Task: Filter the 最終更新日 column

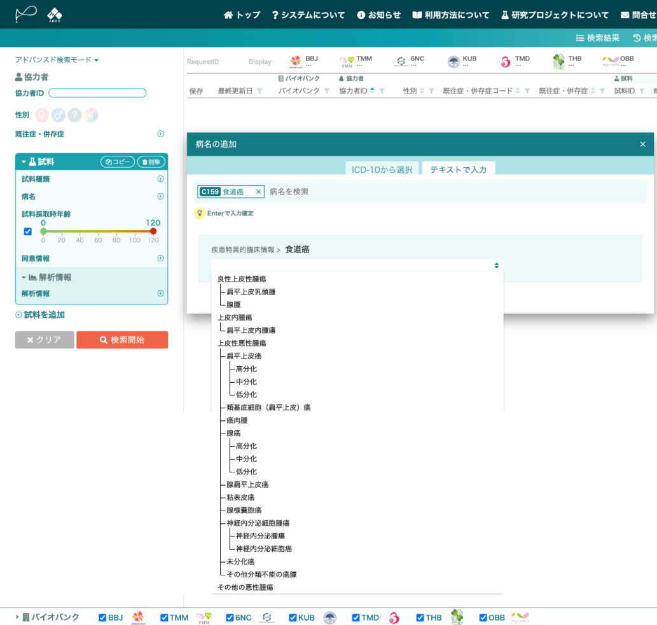Action: point(259,91)
